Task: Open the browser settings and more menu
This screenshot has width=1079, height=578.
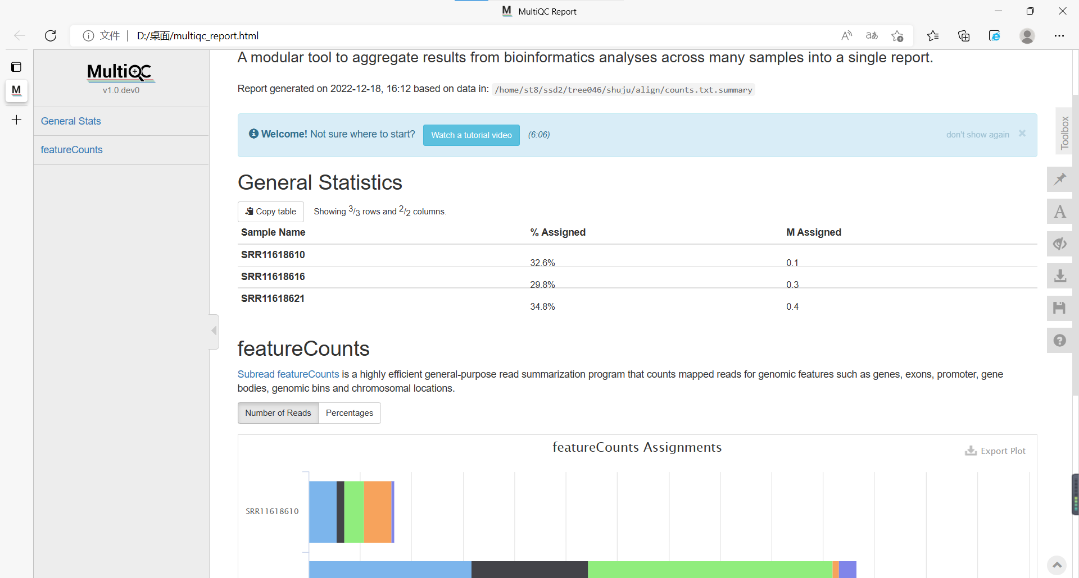Action: click(1059, 36)
